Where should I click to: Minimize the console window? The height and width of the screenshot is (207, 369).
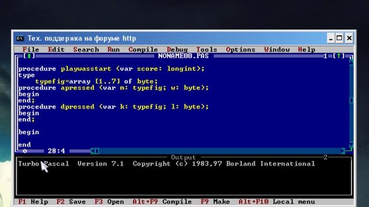pos(330,39)
